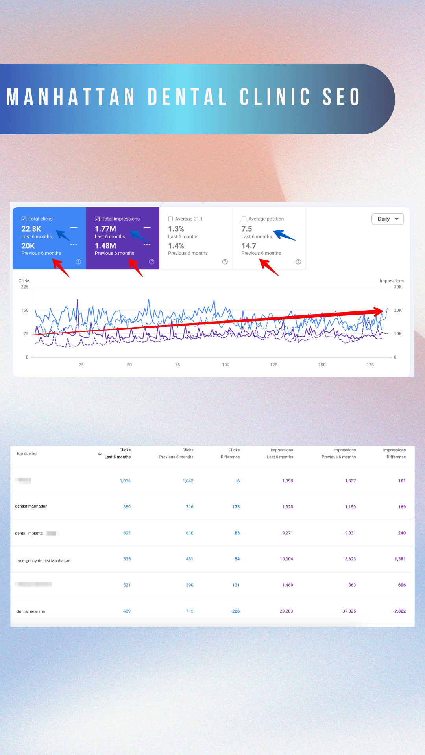
Task: Click help icon in Total clicks card
Action: point(78,262)
